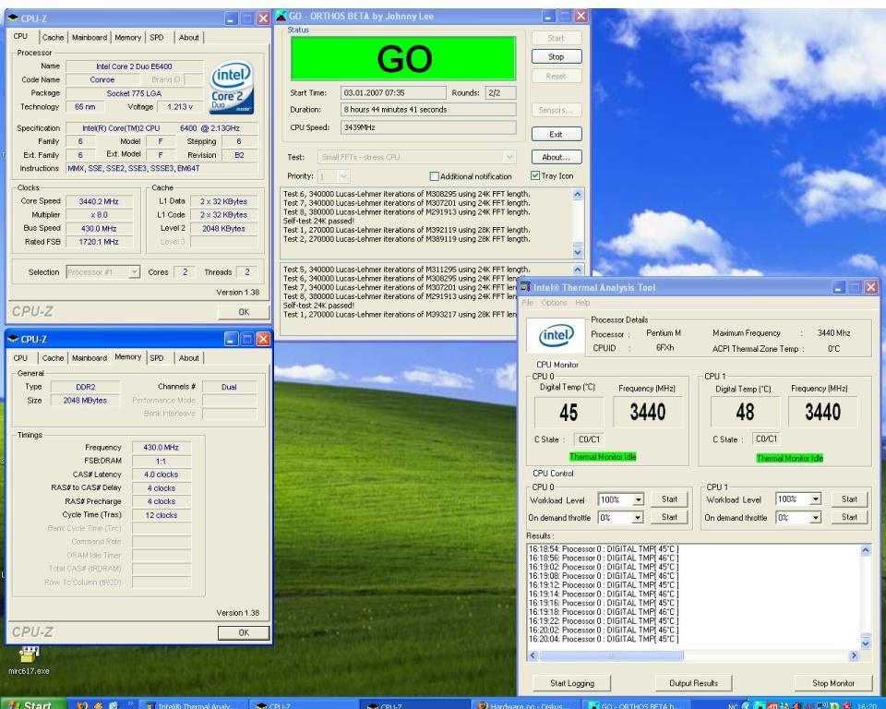Open mirc617.exe desktop icon
Image resolution: width=886 pixels, height=709 pixels.
29,660
